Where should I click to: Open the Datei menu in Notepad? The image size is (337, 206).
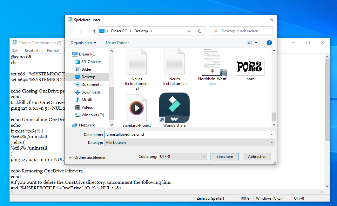tap(16, 51)
